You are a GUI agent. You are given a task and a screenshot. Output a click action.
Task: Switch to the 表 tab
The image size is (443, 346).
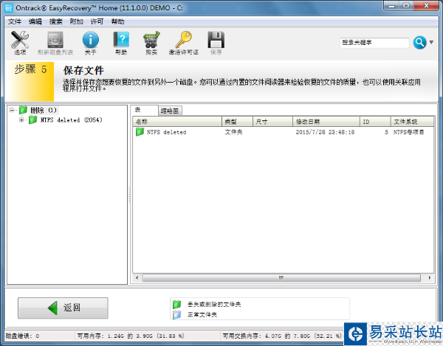click(x=144, y=110)
